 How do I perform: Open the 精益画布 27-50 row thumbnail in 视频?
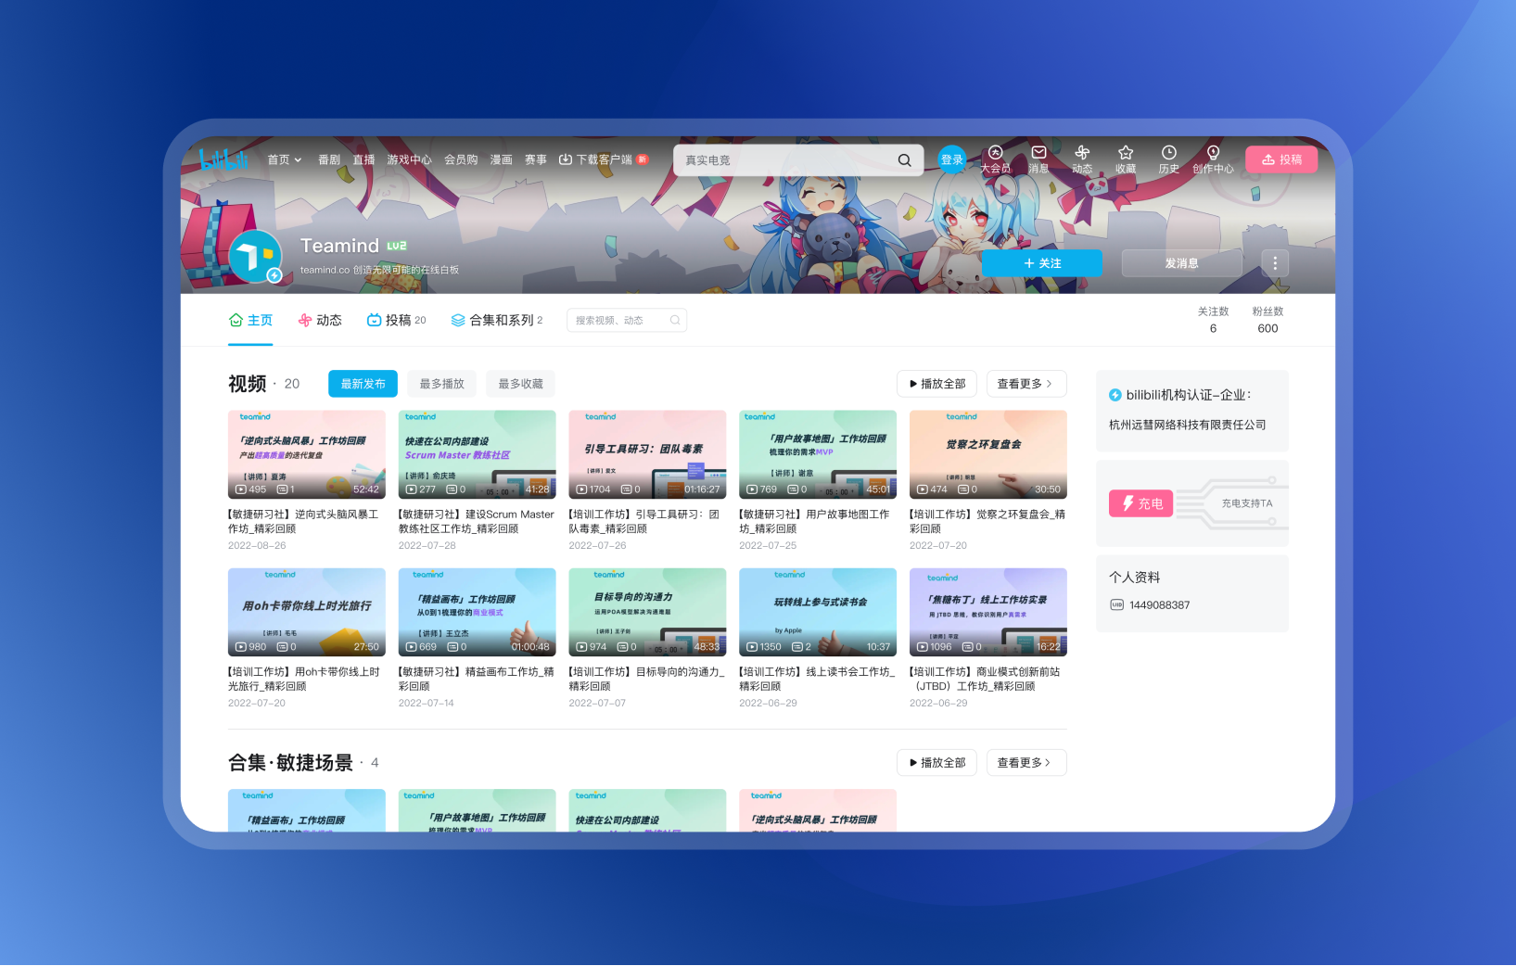click(477, 612)
